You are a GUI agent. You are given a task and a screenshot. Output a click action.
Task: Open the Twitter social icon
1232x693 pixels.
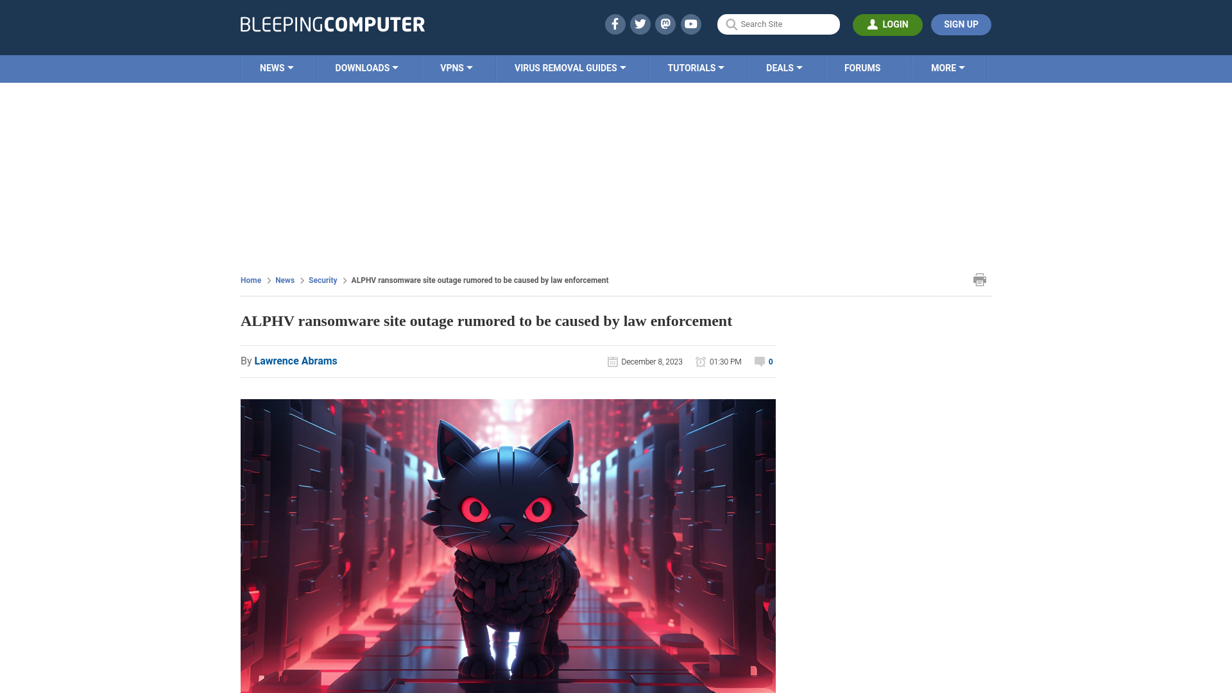click(640, 24)
